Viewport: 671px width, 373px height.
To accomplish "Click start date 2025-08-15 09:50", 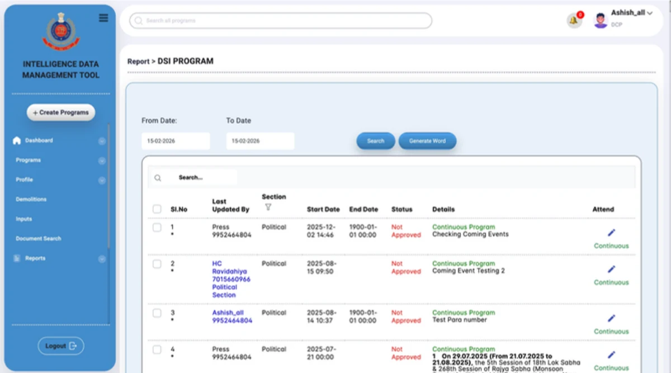I will [320, 267].
